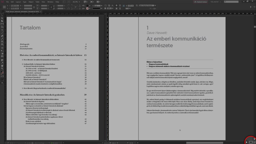Toggle screen mode button in bottom corner
Viewport: 256px width, 144px height.
(251, 142)
